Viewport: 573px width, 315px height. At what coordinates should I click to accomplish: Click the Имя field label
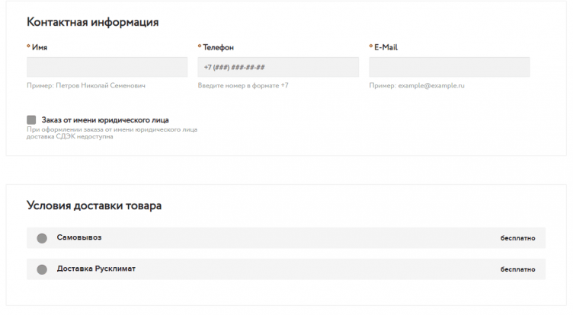click(x=40, y=47)
